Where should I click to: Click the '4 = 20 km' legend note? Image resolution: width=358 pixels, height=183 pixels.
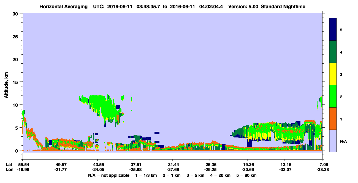[221, 175]
